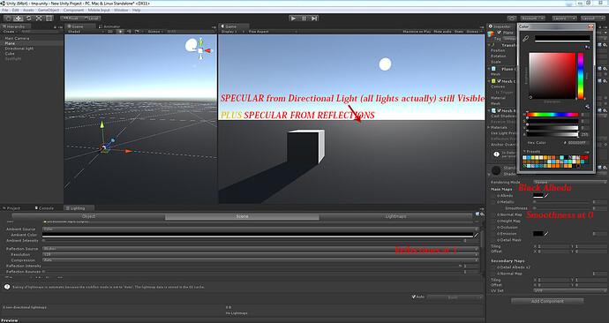This screenshot has width=609, height=323.
Task: Click the eyedropper in the Color window
Action: 525,39
